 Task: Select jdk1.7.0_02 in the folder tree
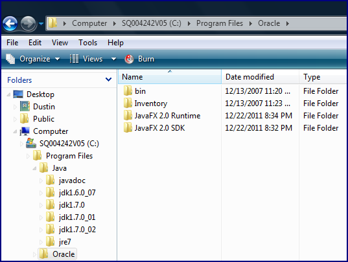[x=77, y=230]
